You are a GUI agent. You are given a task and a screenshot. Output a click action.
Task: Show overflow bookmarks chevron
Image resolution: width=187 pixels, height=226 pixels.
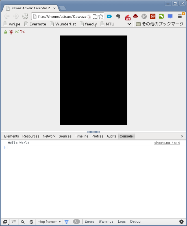click(x=129, y=24)
